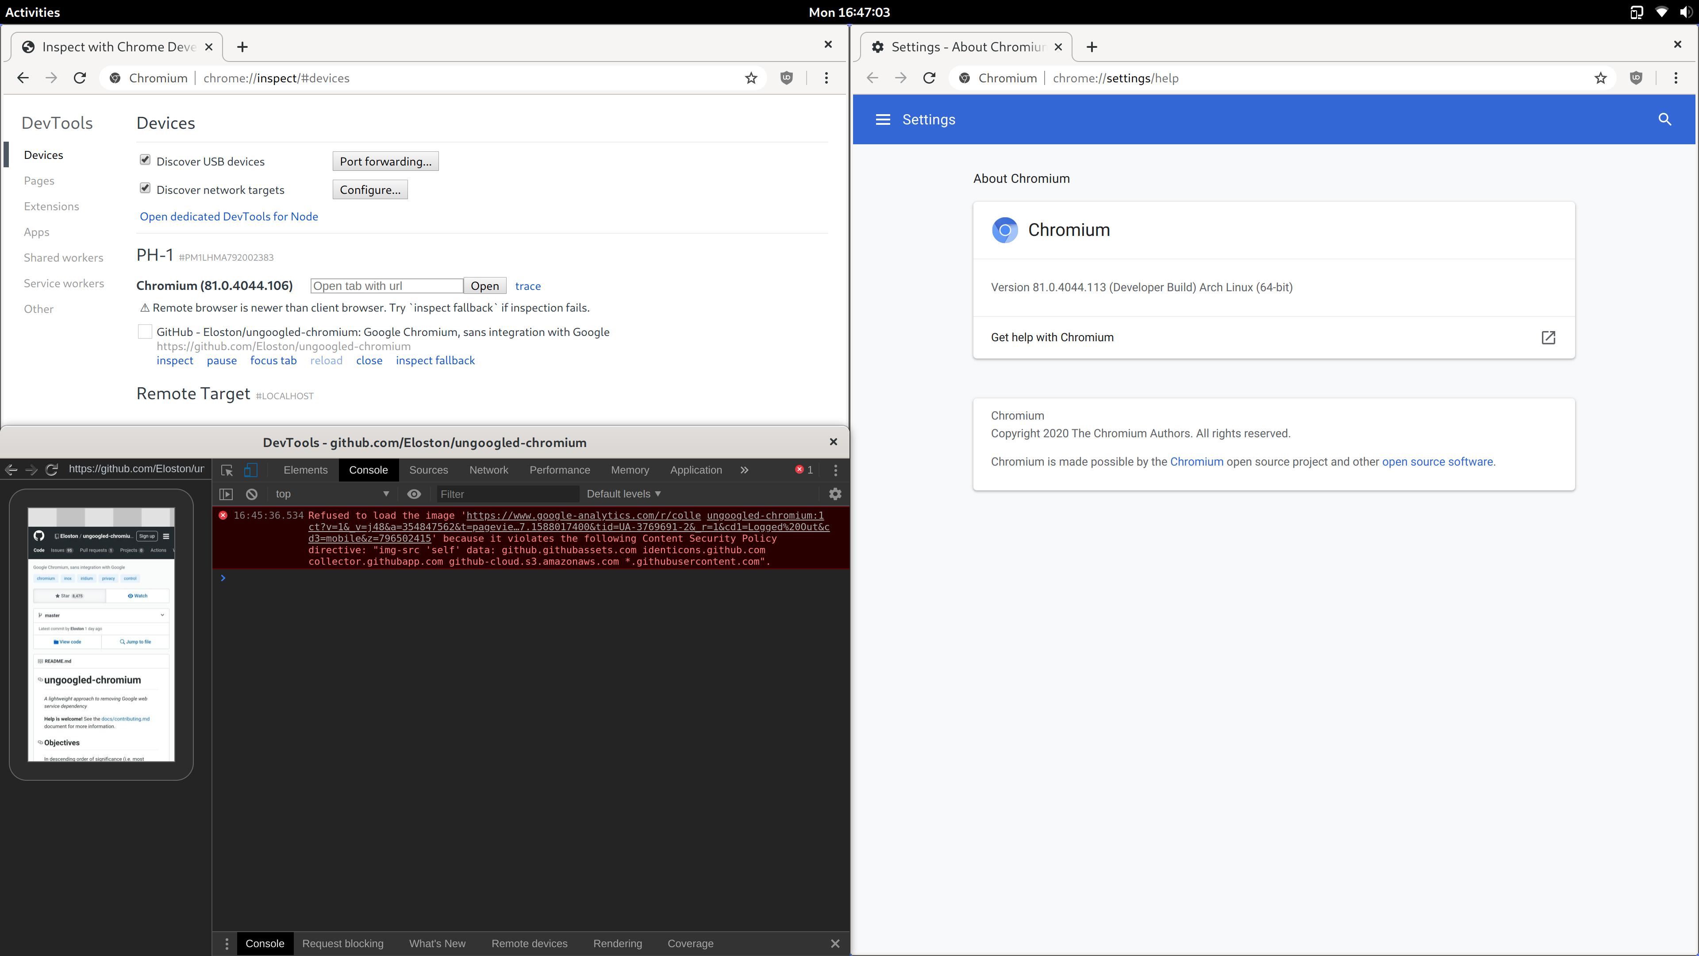This screenshot has width=1699, height=956.
Task: Disable Discover network targets
Action: coord(145,188)
